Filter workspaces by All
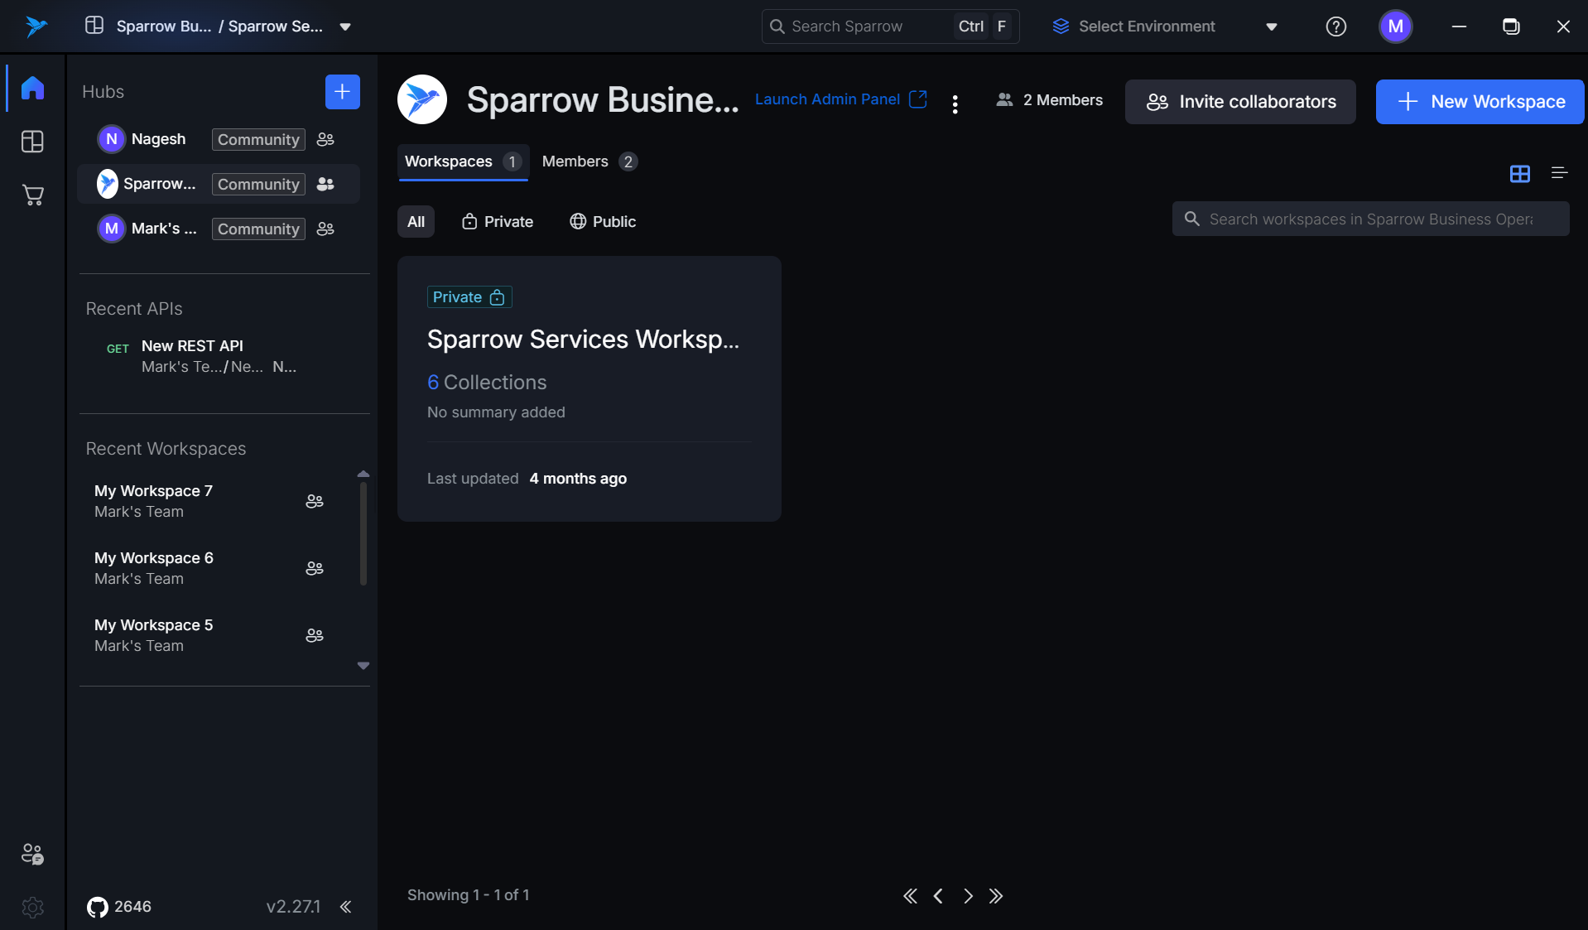 click(x=416, y=222)
